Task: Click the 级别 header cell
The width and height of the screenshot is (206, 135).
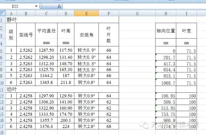Action: pos(11,35)
